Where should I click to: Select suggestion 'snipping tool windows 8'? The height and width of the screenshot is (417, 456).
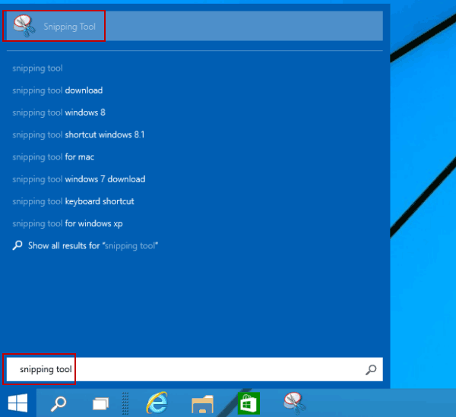point(59,112)
